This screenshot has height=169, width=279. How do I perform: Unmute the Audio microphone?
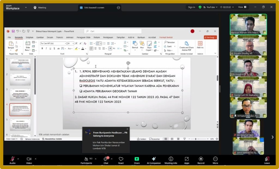pos(13,159)
